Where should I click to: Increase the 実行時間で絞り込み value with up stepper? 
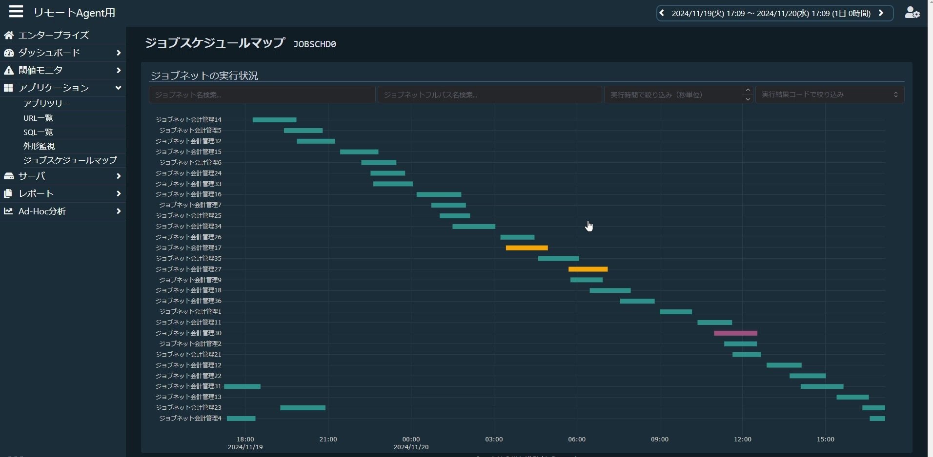coord(748,90)
